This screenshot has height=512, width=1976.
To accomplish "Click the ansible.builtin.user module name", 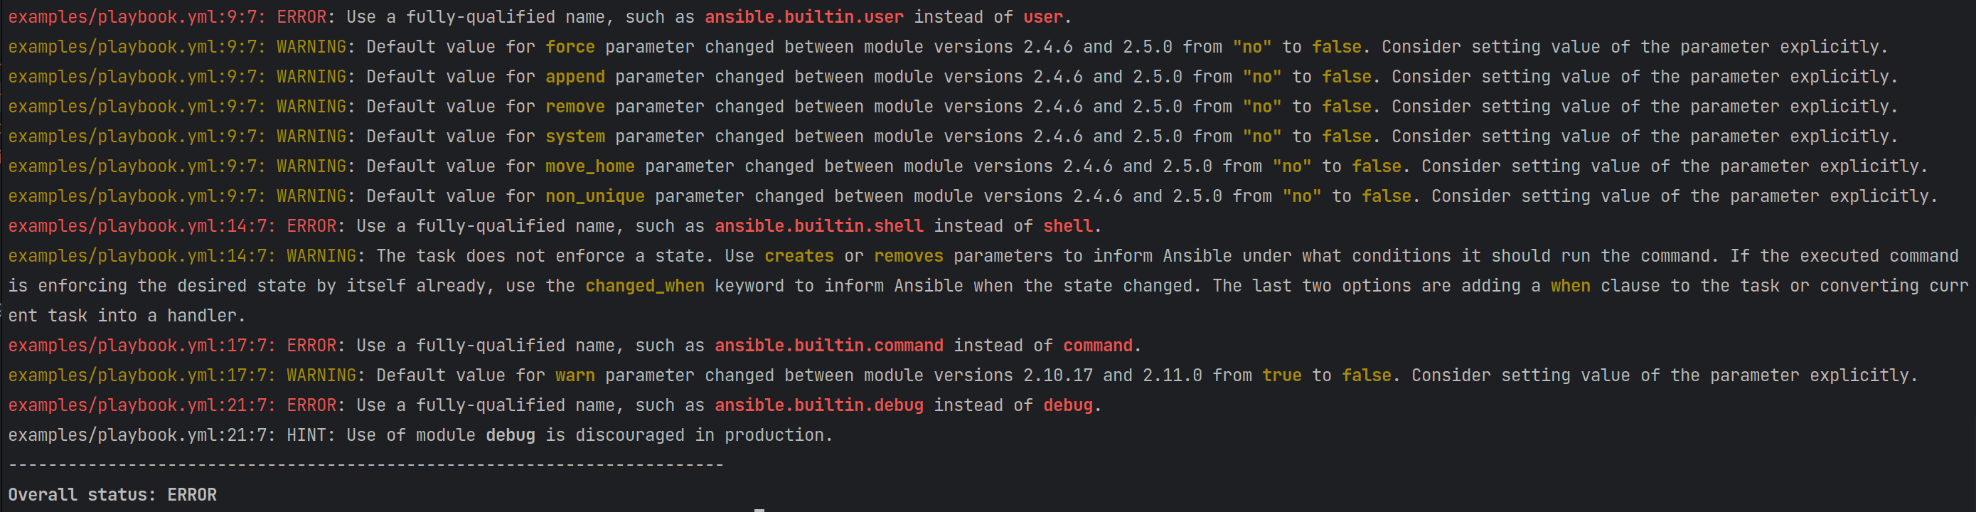I will point(804,17).
